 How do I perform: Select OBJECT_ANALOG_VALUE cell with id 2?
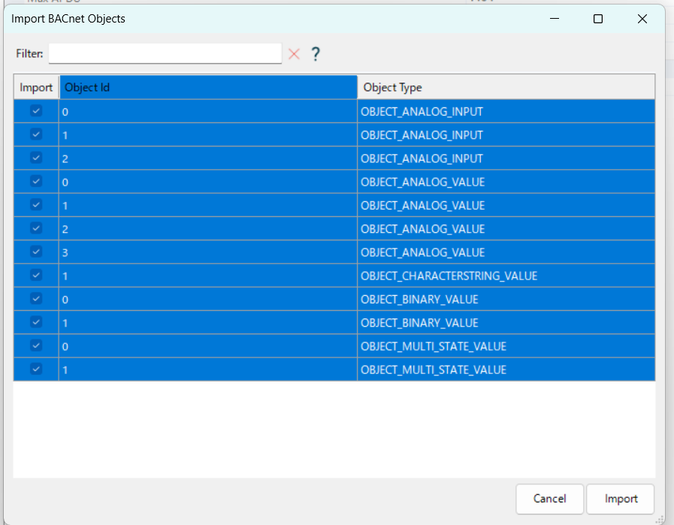506,228
